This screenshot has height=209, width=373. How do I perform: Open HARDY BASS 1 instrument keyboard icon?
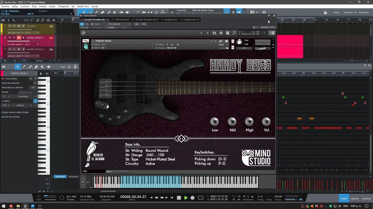pos(51,38)
